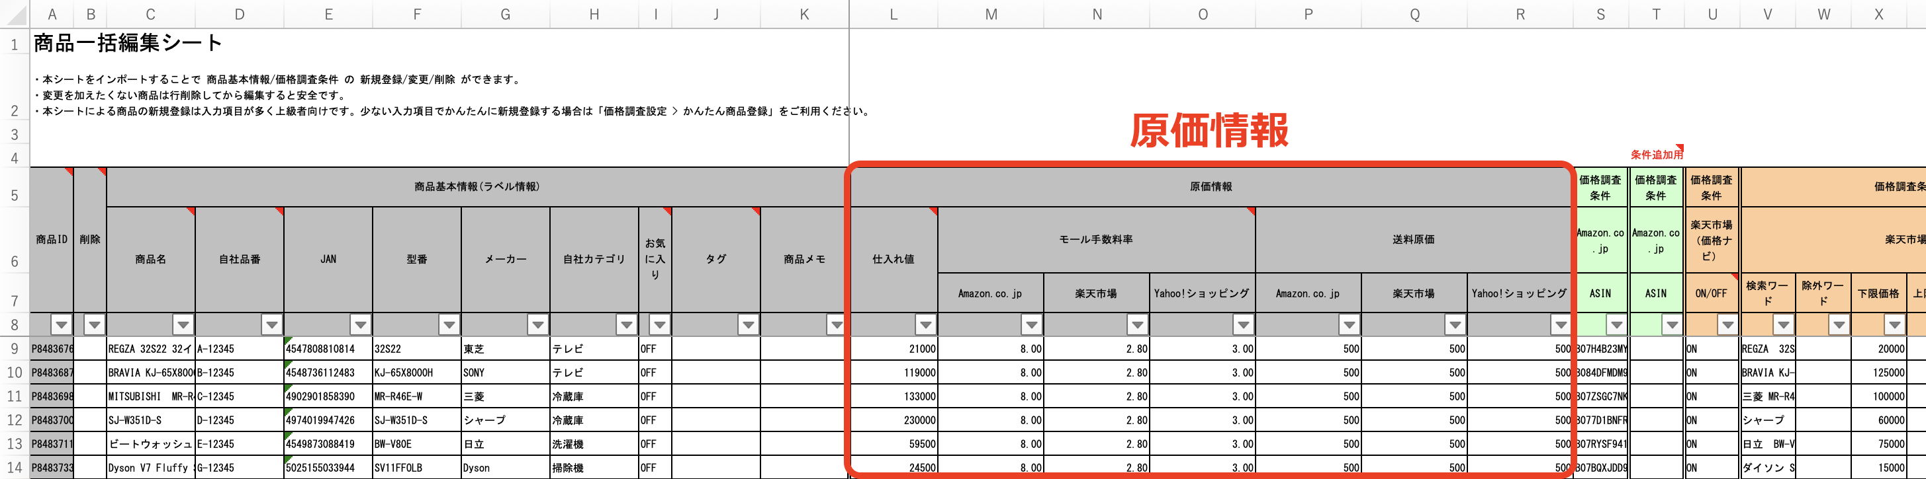Open the 削除 column filter dropdown
1926x479 pixels.
click(x=93, y=324)
